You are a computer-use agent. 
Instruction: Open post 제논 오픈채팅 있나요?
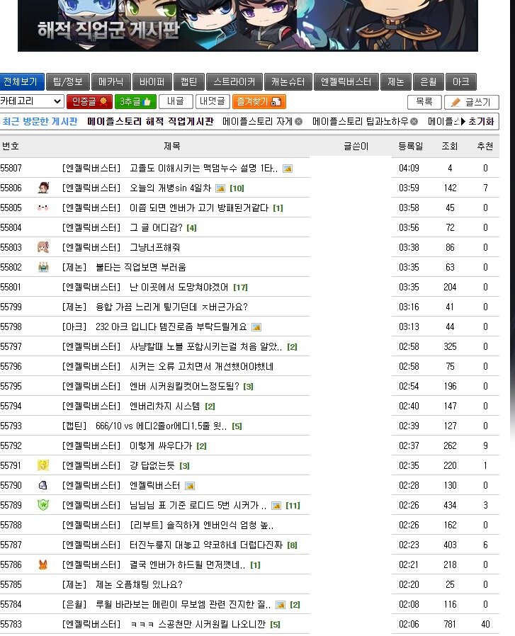pyautogui.click(x=139, y=584)
